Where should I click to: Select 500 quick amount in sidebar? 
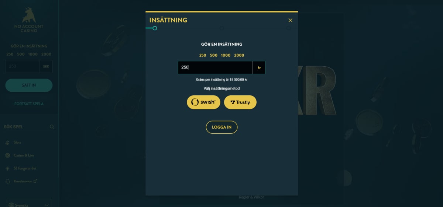tap(21, 54)
